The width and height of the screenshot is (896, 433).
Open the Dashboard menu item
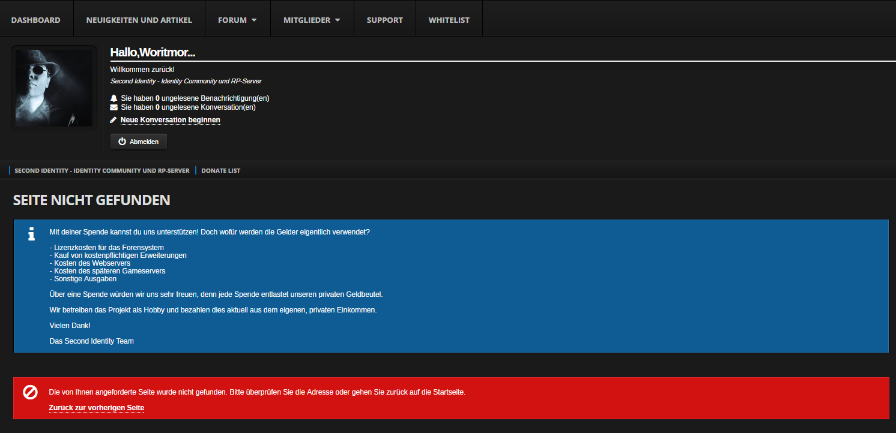click(x=35, y=20)
